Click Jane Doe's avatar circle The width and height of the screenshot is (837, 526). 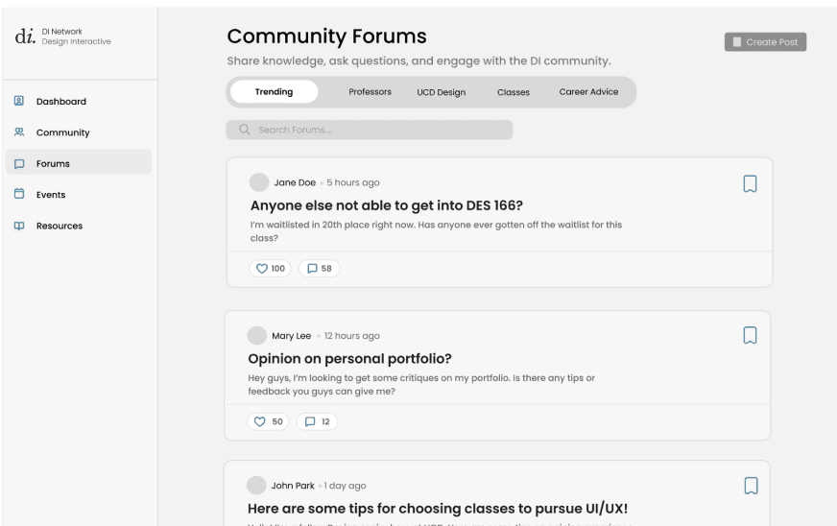259,182
